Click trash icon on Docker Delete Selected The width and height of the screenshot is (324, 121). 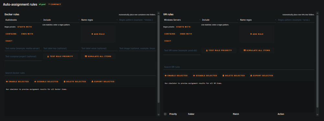pos(64,82)
